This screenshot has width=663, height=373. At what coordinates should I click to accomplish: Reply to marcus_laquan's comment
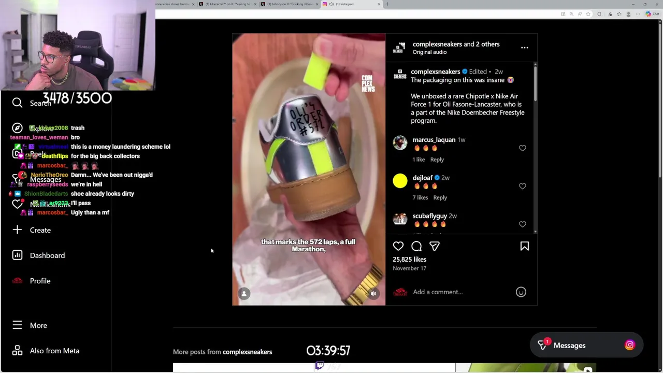(x=437, y=160)
